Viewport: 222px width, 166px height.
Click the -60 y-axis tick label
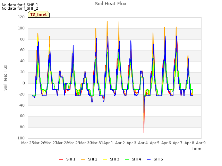(x=22, y=116)
